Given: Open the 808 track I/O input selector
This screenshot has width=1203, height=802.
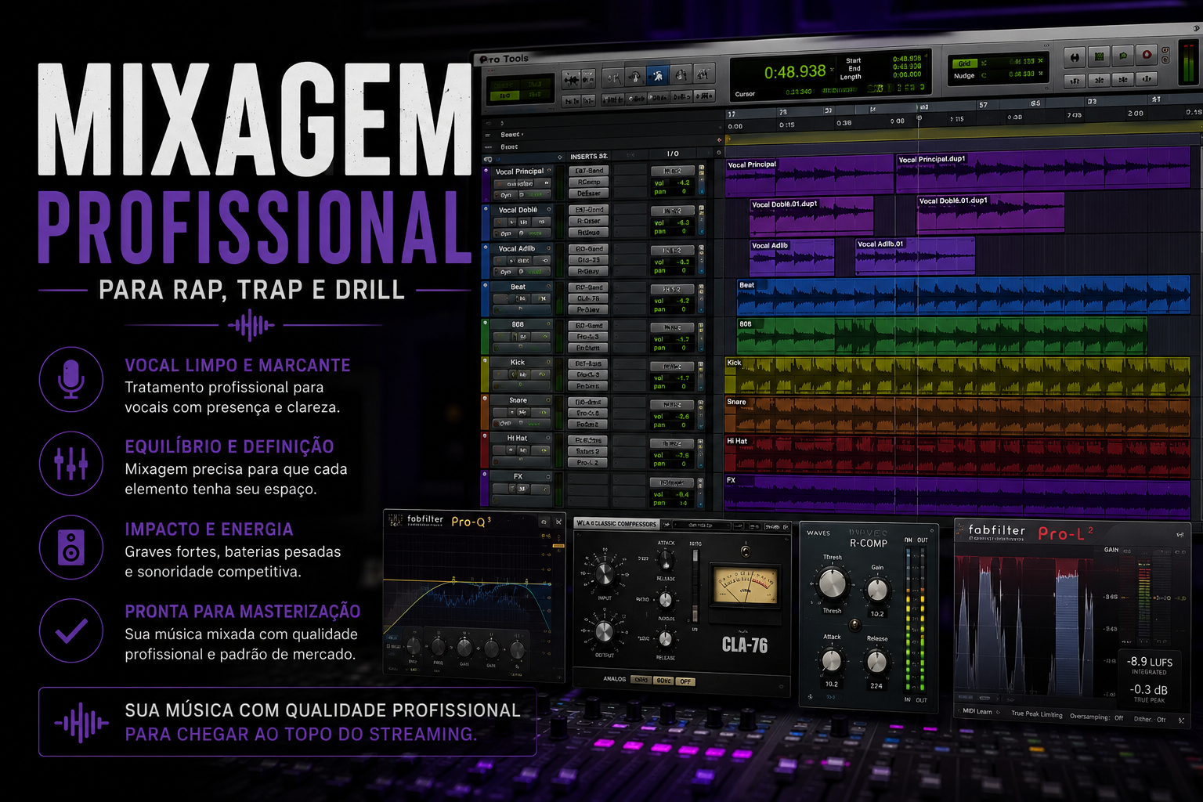Looking at the screenshot, I should (672, 327).
